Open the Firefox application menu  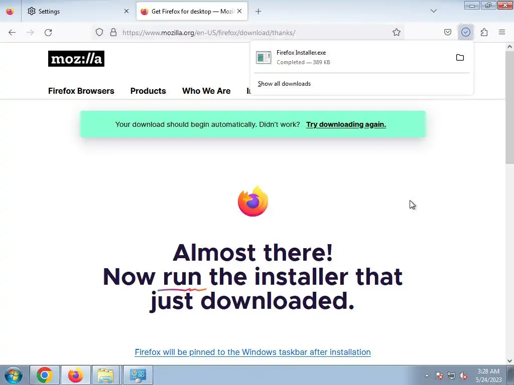point(502,32)
